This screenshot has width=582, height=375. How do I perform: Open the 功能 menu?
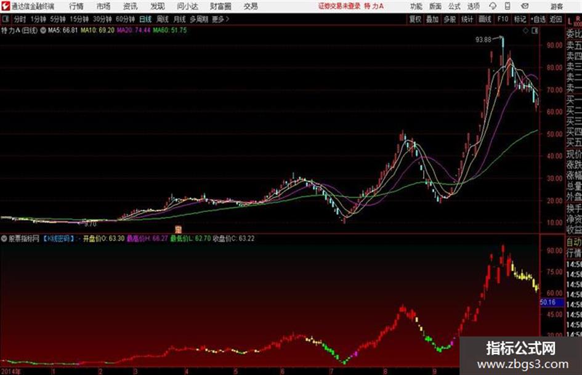pos(416,6)
